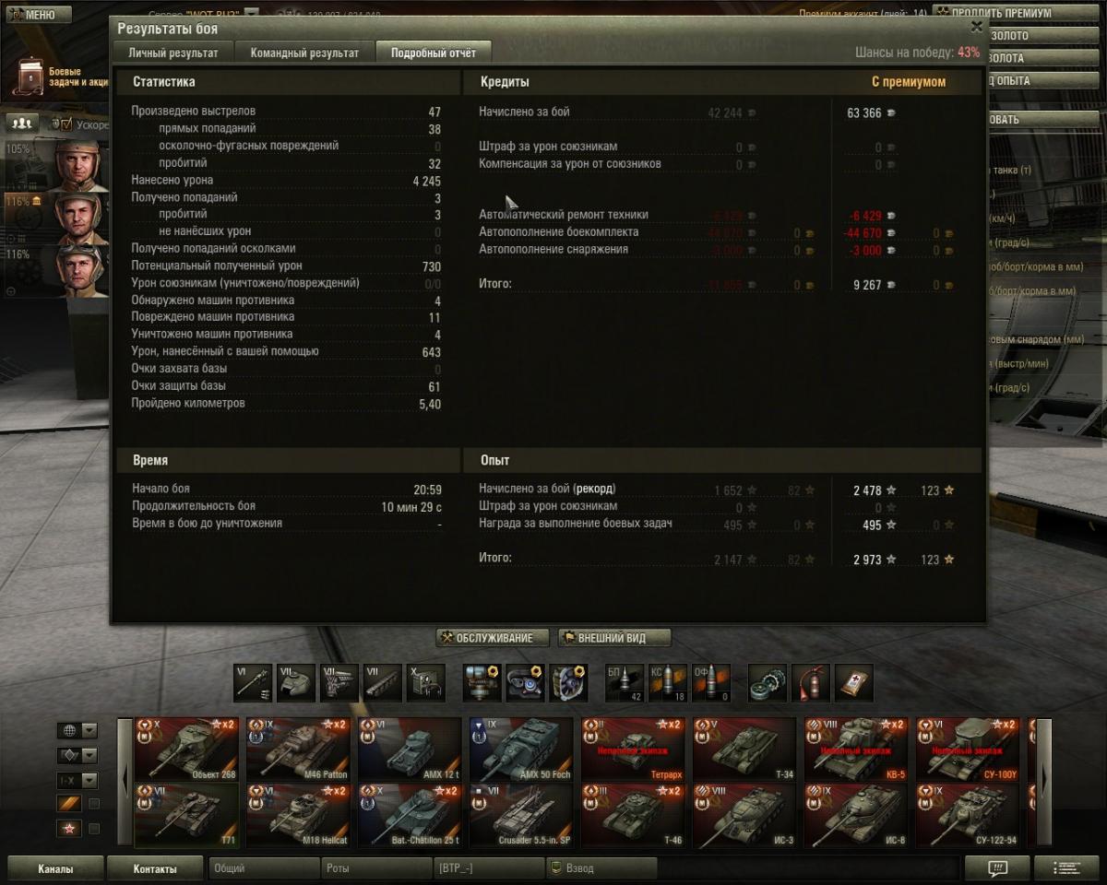Move the tank carousel left with arrow
Viewport: 1107px width, 885px height.
point(125,783)
